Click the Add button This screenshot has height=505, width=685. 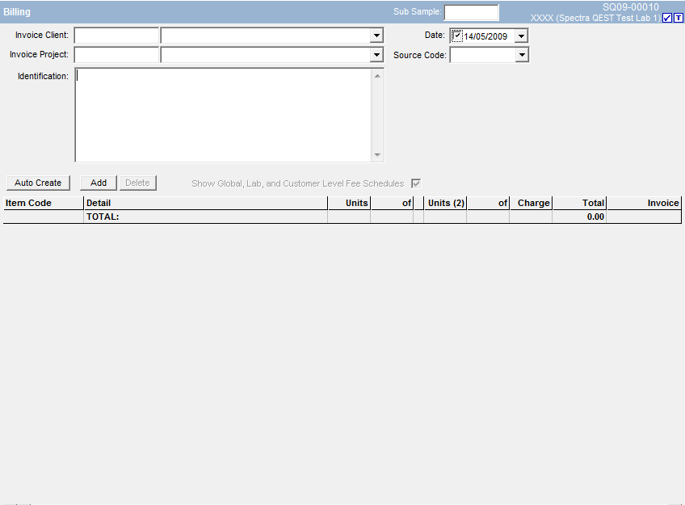(x=99, y=183)
